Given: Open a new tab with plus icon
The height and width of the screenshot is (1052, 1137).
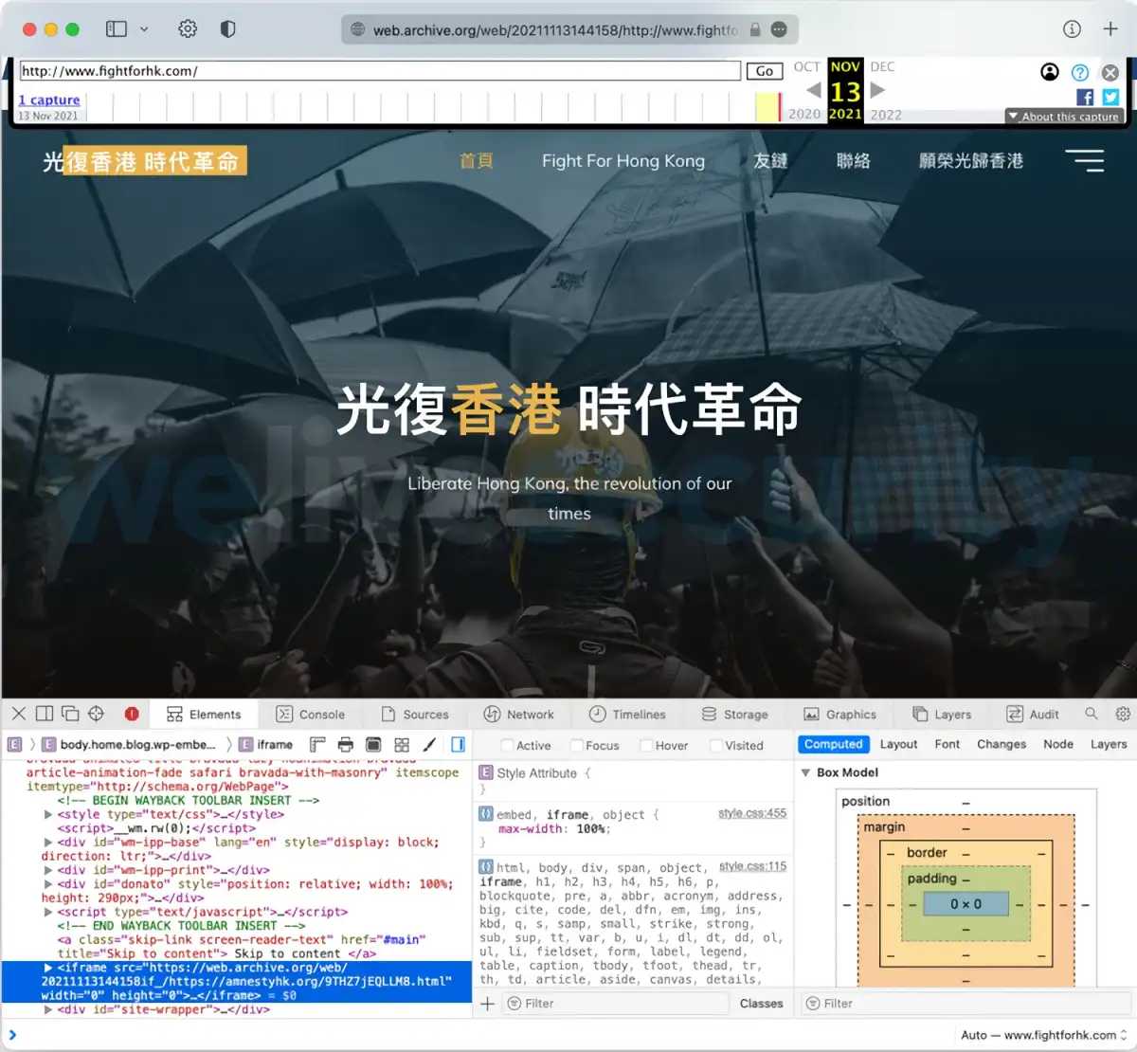Looking at the screenshot, I should point(1110,29).
